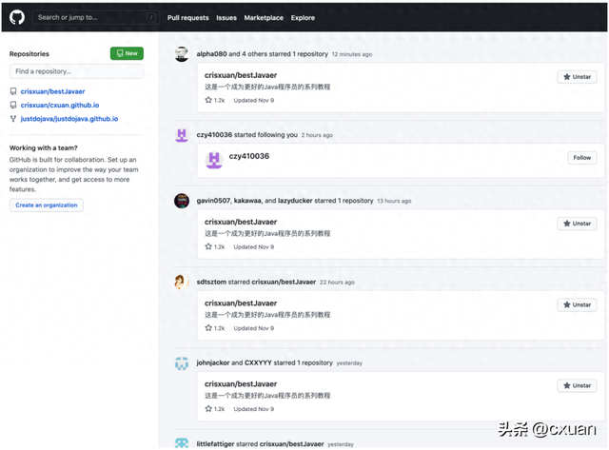Open bestJavaer title in alpha080's card
This screenshot has width=609, height=450.
241,75
